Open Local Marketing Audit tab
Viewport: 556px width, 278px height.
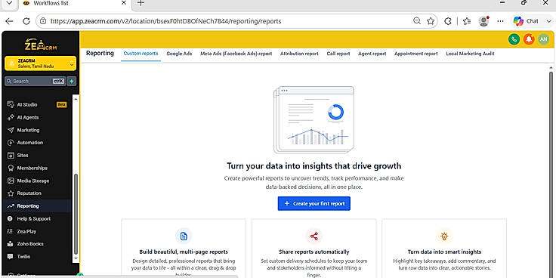click(x=470, y=54)
